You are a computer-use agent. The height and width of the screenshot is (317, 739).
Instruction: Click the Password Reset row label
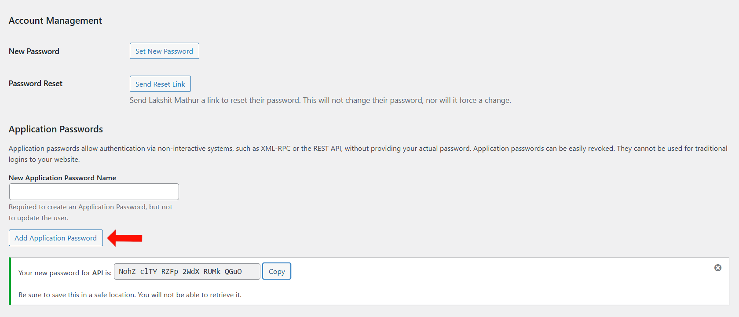(35, 84)
